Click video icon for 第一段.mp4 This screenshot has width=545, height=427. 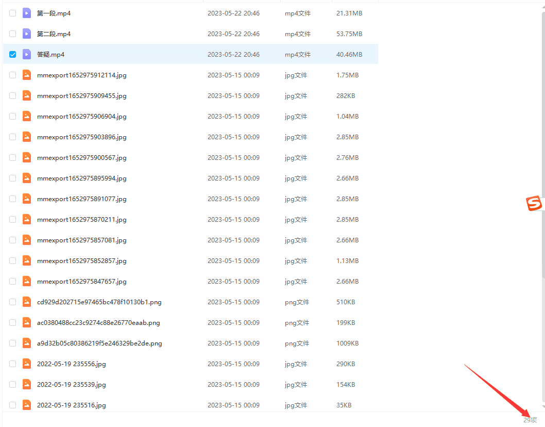tap(27, 13)
